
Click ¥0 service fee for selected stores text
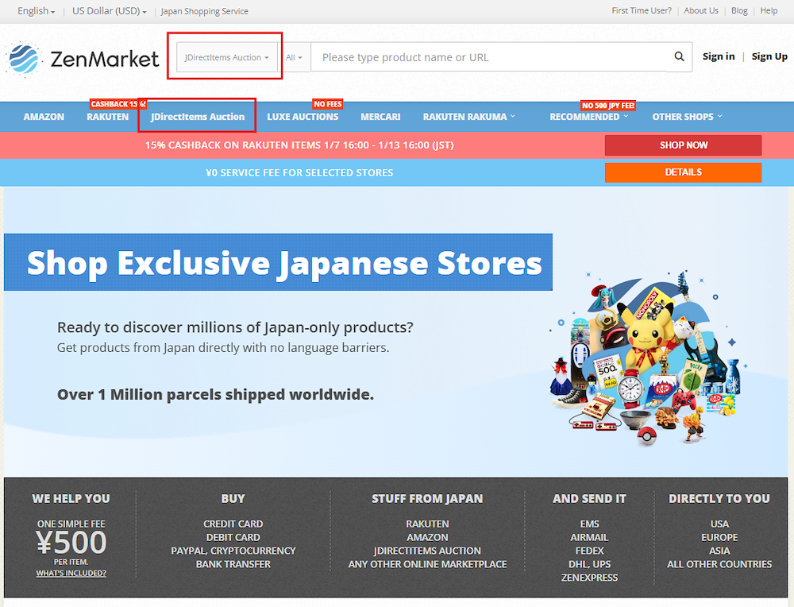299,172
